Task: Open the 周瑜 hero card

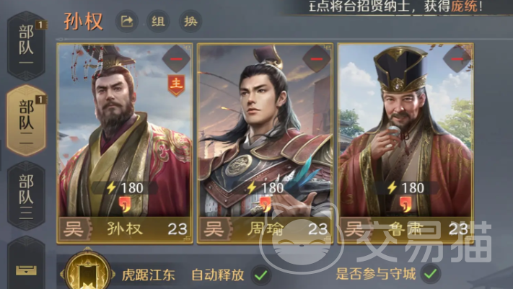Action: (x=265, y=143)
